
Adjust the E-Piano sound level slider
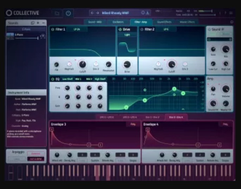click(26, 38)
